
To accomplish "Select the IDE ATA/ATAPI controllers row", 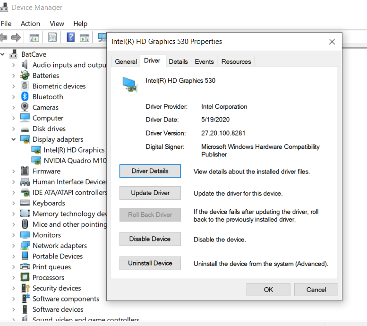I will (x=64, y=192).
